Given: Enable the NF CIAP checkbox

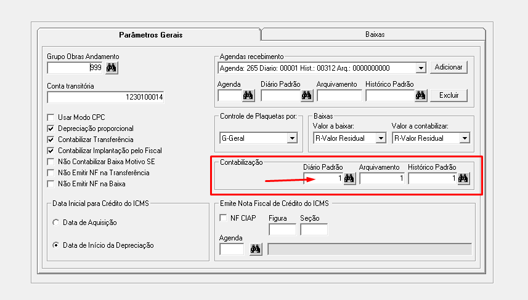Looking at the screenshot, I should click(223, 218).
